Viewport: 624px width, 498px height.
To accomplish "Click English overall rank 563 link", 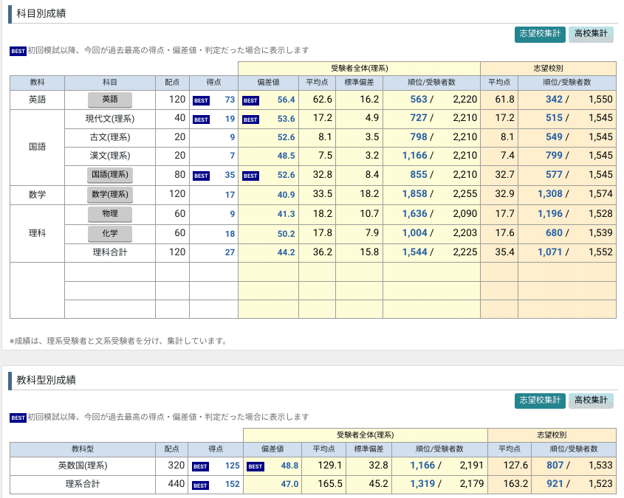I will [419, 100].
